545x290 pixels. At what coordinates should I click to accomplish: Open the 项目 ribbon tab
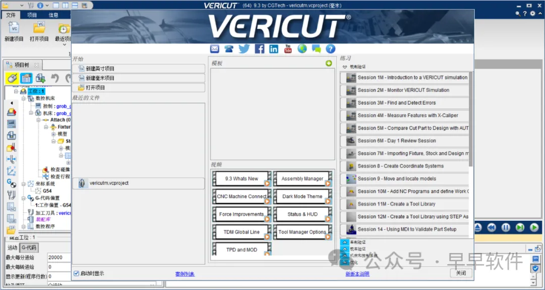pyautogui.click(x=32, y=15)
